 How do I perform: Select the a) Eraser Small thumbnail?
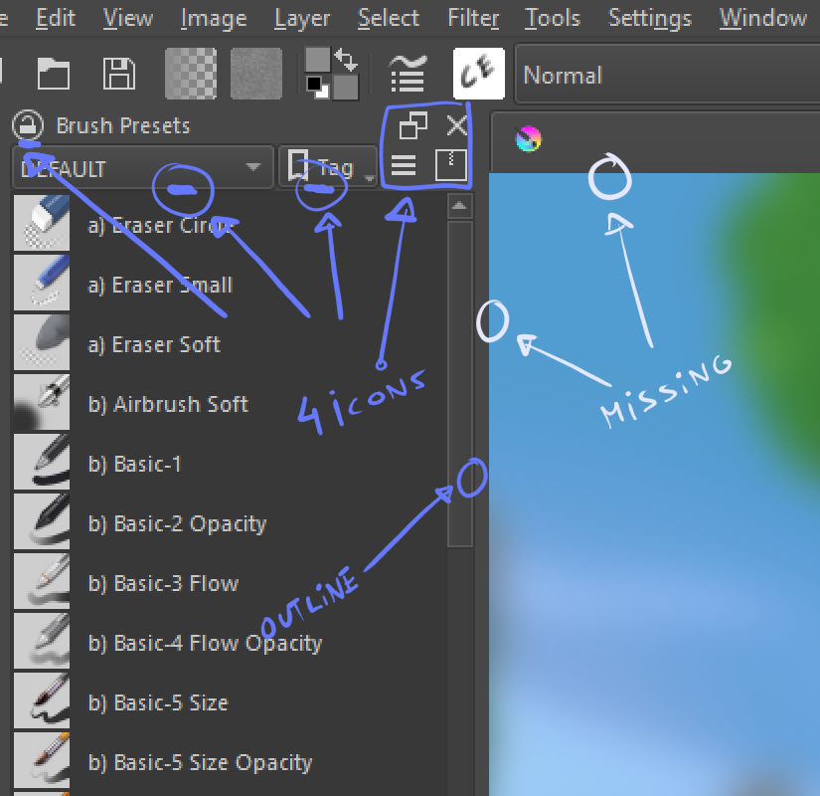tap(42, 283)
